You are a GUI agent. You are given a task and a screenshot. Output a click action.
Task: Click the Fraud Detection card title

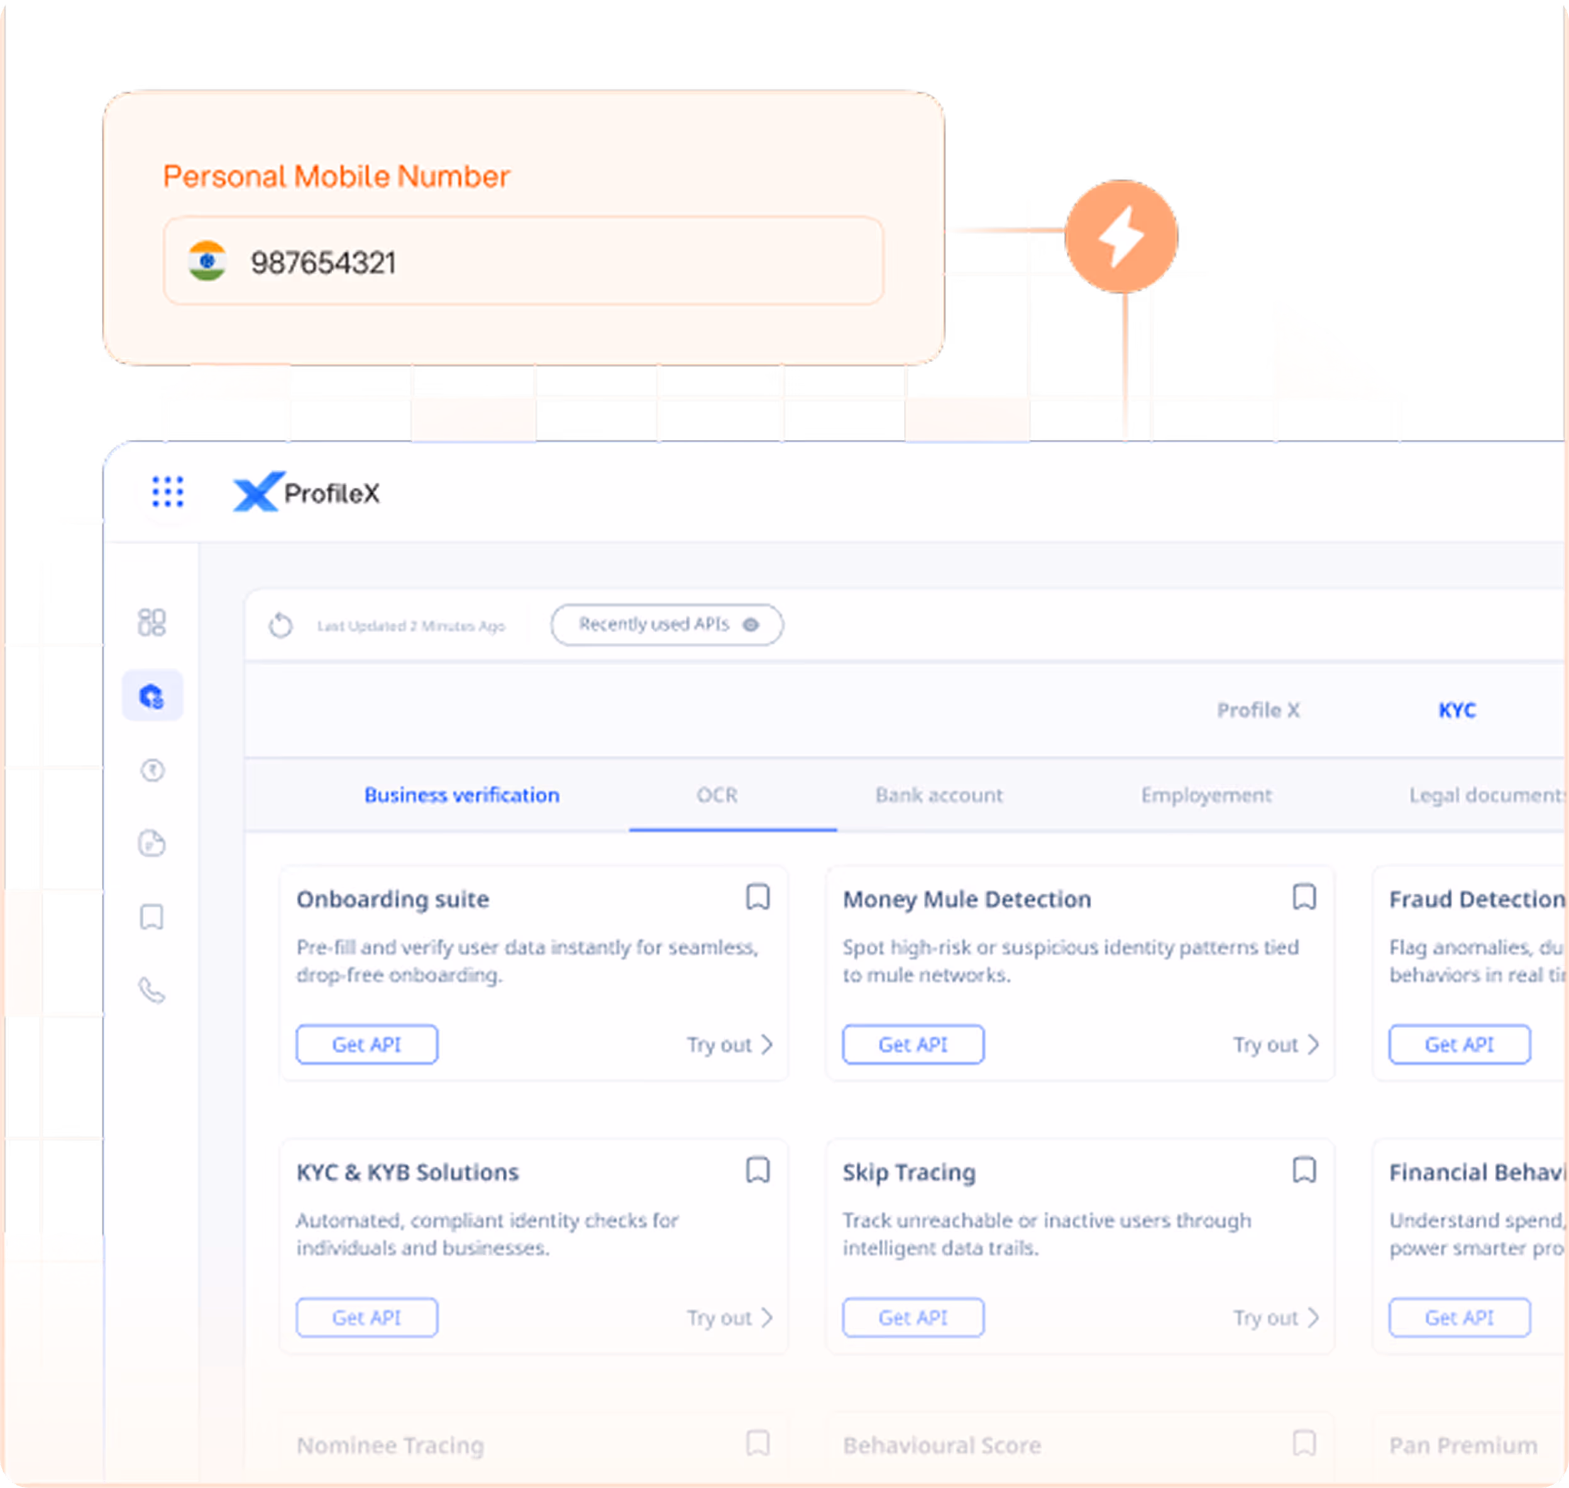(x=1477, y=899)
